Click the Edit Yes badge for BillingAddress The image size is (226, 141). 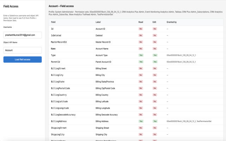pos(155,121)
